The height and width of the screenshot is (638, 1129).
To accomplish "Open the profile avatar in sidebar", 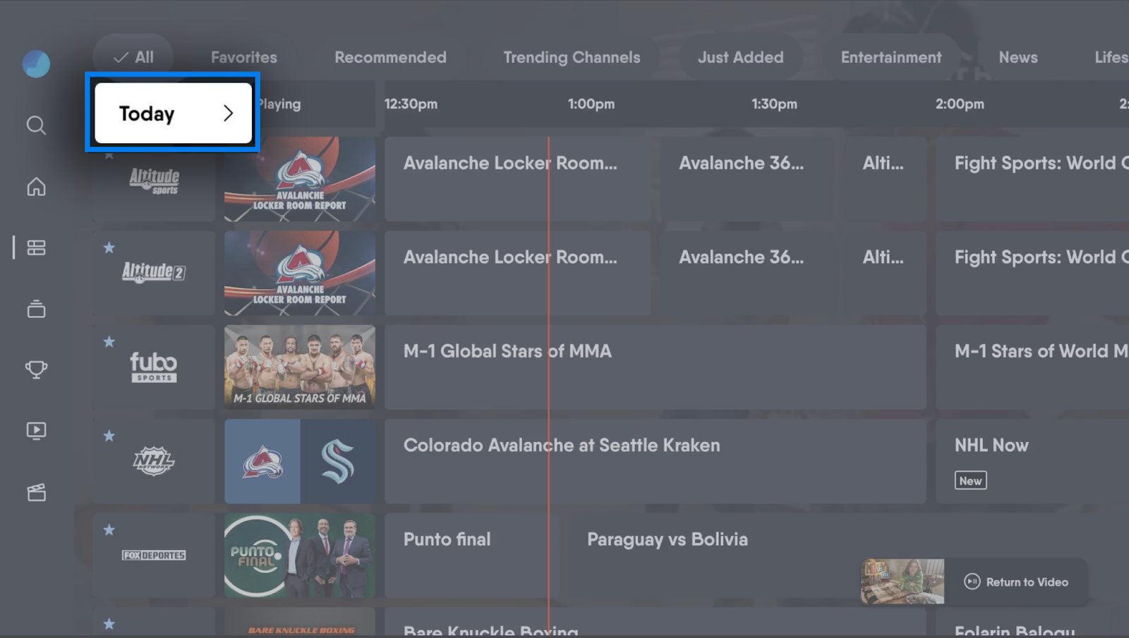I will pos(36,63).
